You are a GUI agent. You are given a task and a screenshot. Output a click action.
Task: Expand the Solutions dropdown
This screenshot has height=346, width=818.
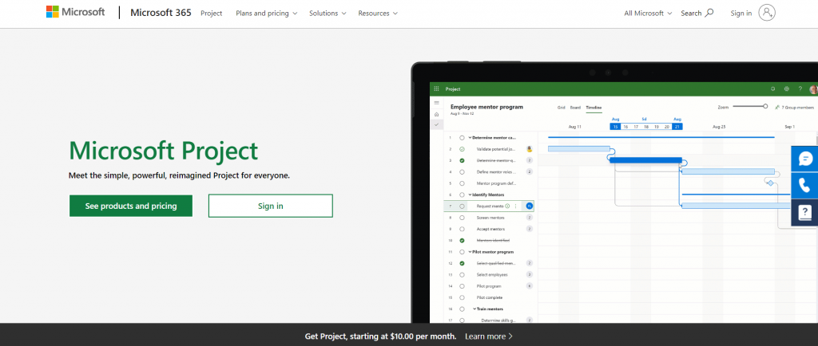click(328, 14)
